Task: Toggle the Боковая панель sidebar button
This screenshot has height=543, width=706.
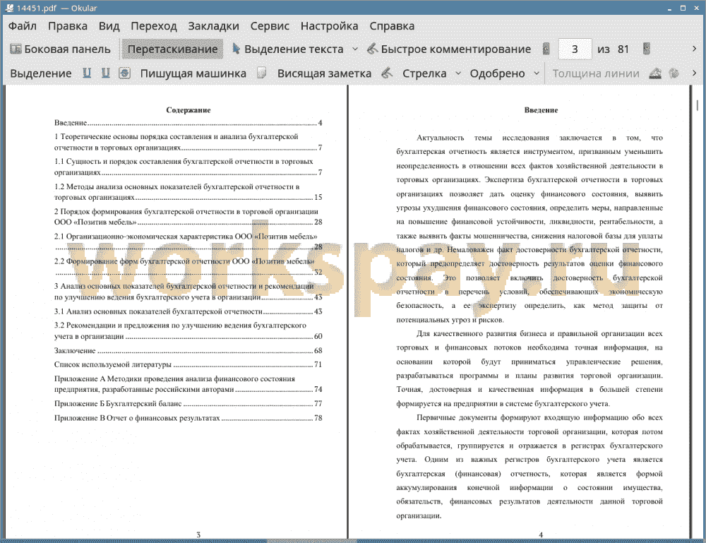Action: point(60,49)
